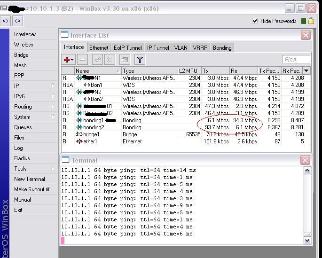Close the Terminal window

[x=305, y=160]
